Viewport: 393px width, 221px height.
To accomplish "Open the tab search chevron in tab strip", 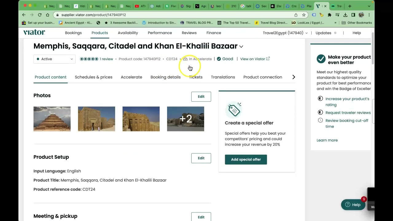I will [369, 6].
